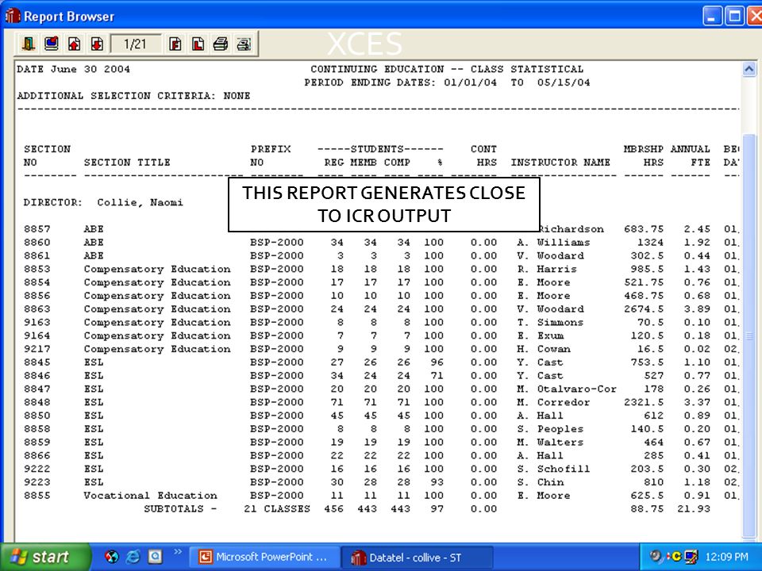Click instructor name R. Harris

click(x=546, y=269)
